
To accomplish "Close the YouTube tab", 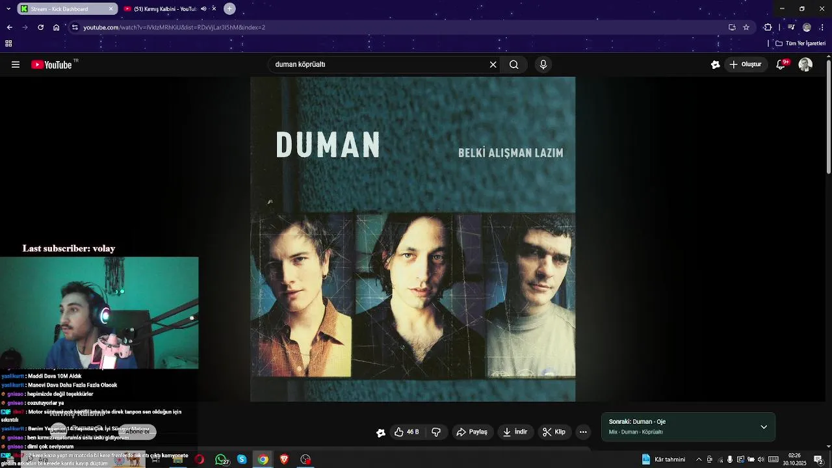I will 214,9.
